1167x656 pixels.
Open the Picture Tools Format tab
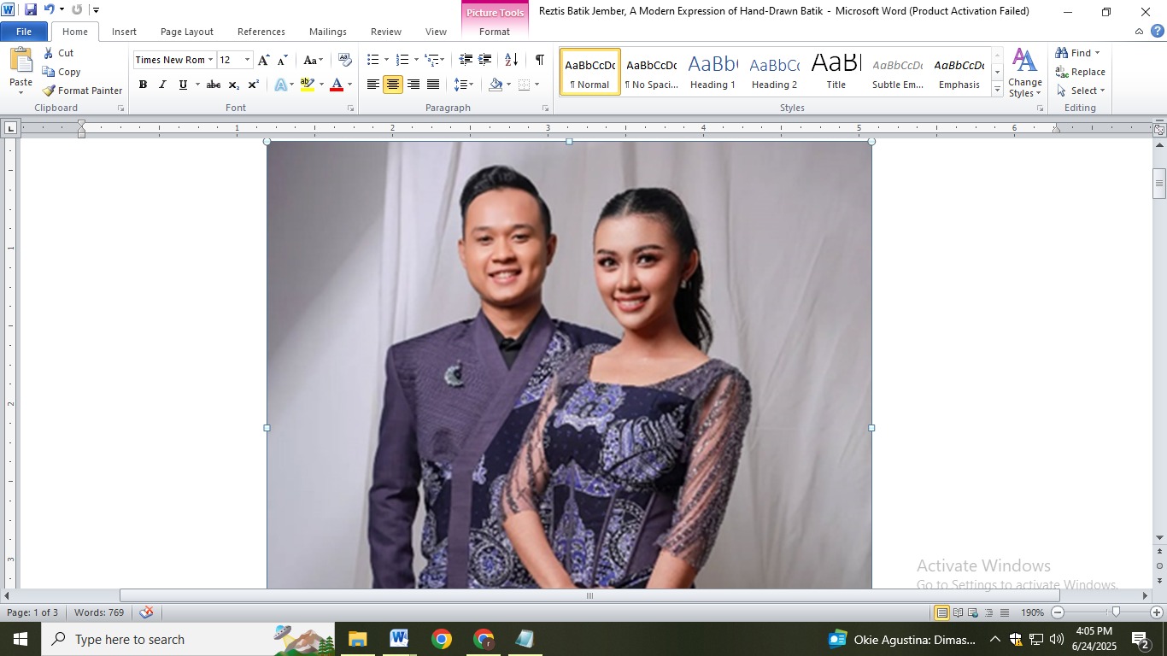point(494,32)
